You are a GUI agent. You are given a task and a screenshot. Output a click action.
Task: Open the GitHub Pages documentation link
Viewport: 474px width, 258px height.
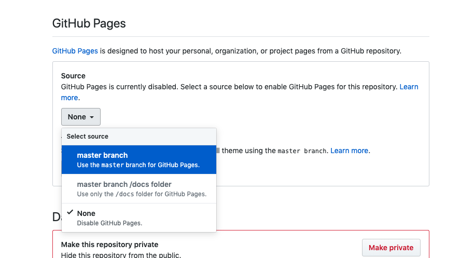(x=75, y=51)
